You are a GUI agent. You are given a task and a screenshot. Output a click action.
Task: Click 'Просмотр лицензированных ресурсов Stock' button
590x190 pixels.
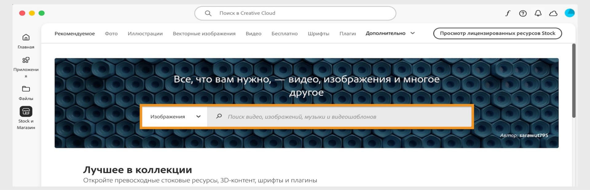pyautogui.click(x=498, y=33)
